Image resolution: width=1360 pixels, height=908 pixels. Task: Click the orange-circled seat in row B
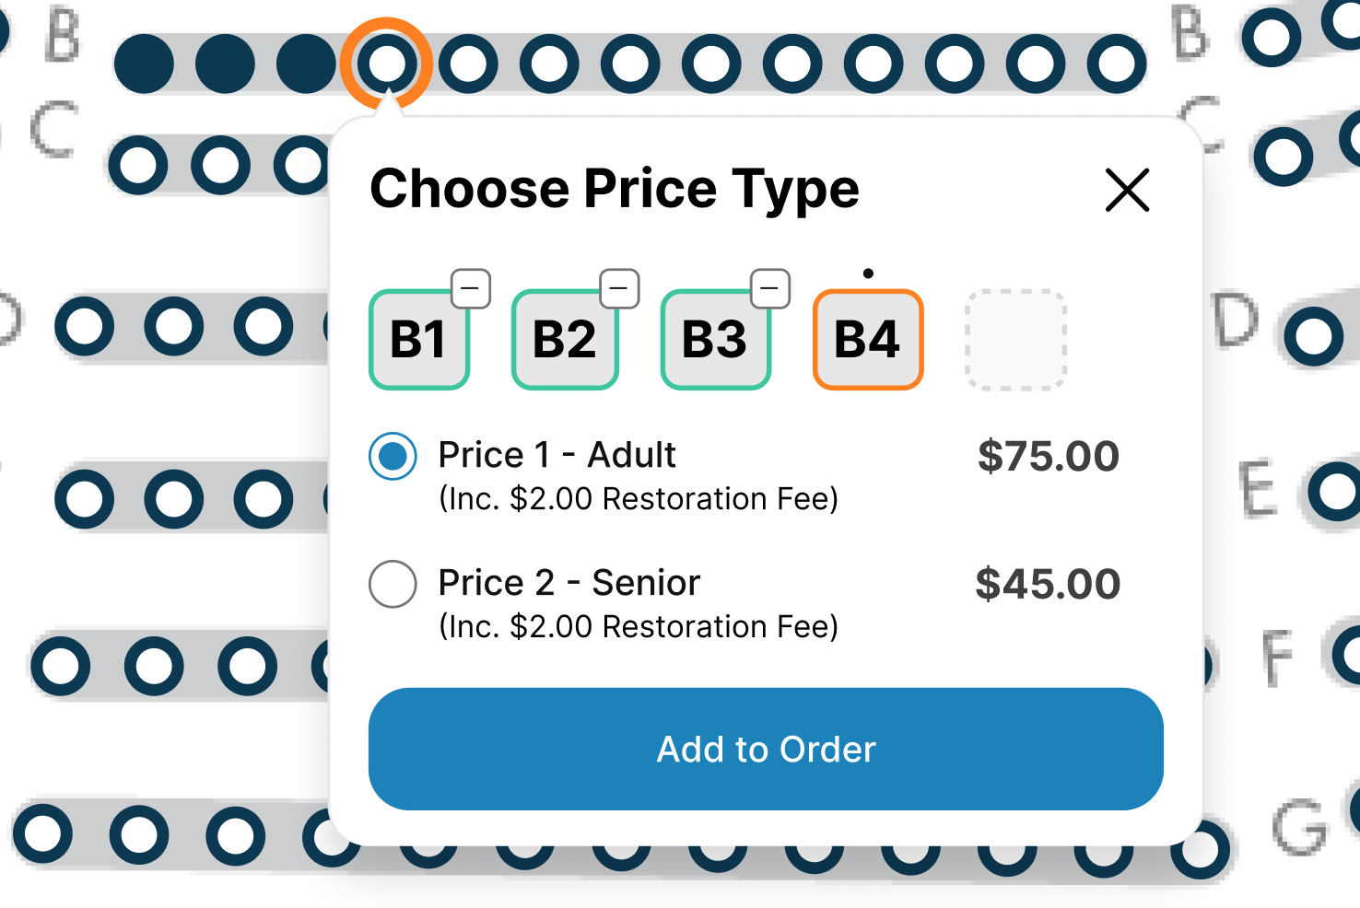click(x=389, y=63)
